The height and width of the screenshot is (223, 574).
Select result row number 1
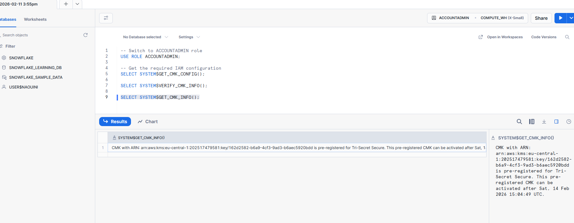coord(103,148)
